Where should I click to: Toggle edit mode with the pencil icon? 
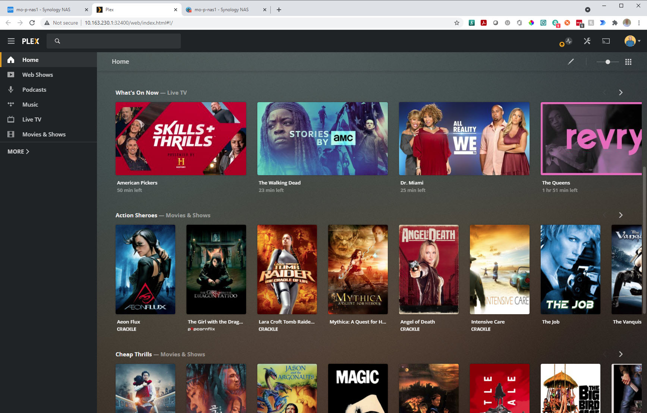571,62
